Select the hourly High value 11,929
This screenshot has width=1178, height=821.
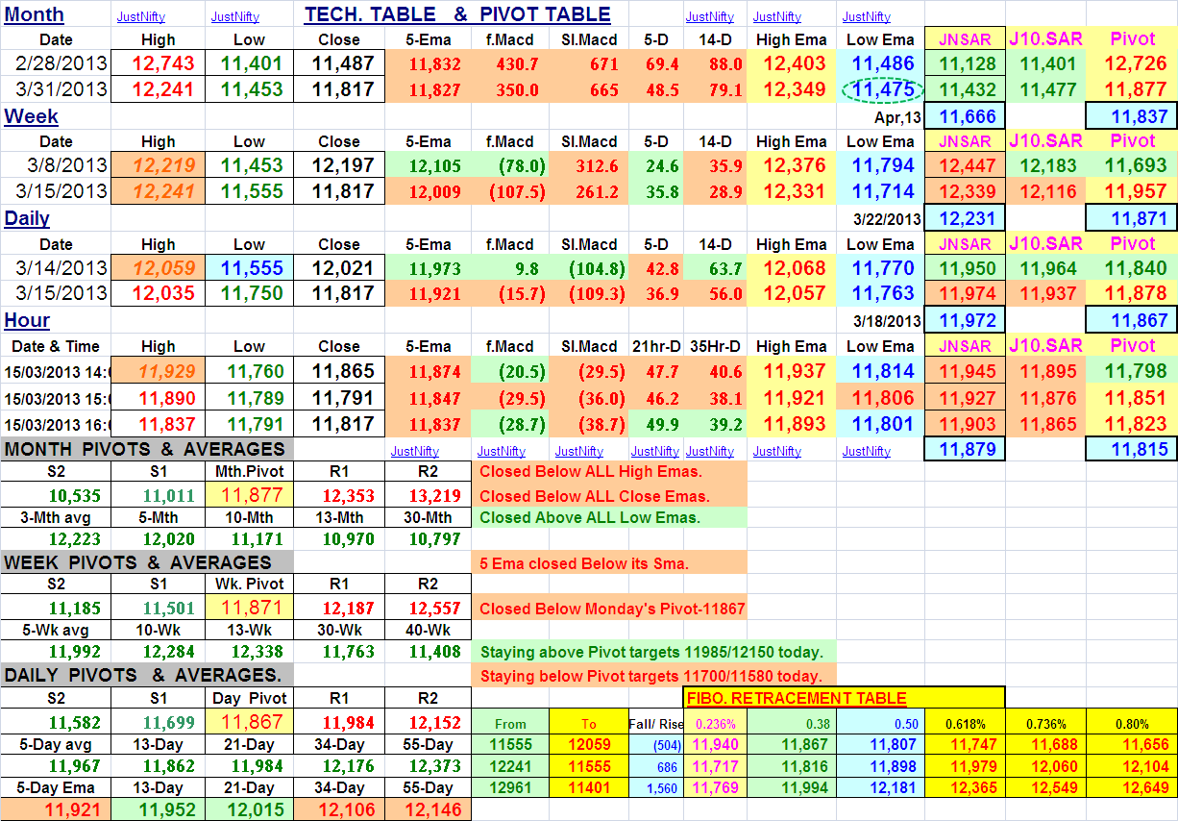[159, 371]
